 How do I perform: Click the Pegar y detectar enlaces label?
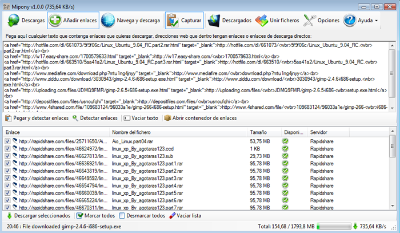pos(41,118)
